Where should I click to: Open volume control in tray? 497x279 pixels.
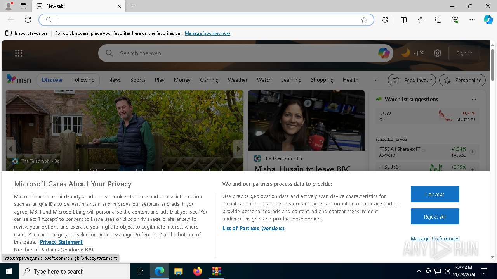pos(447,271)
